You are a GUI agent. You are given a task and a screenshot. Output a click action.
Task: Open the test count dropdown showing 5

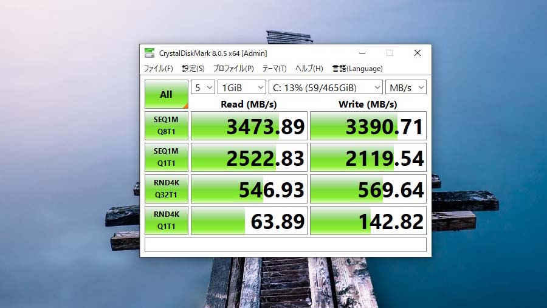[203, 87]
